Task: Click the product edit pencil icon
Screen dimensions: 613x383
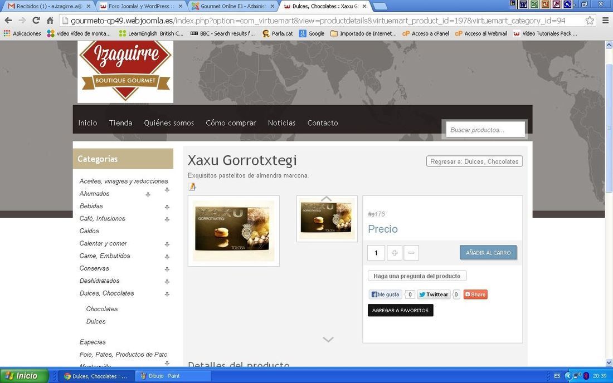Action: [192, 186]
